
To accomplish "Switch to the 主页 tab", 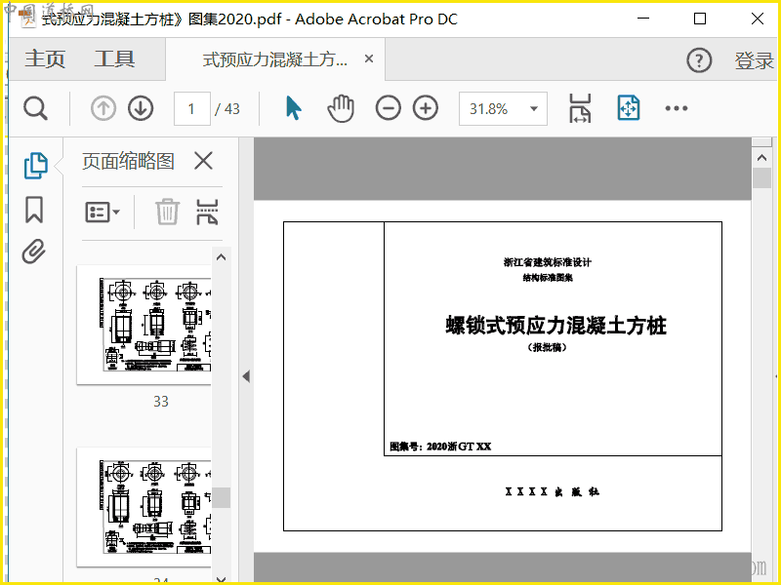I will [45, 58].
